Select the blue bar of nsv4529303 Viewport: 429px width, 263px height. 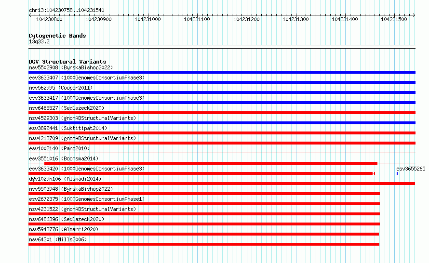point(222,123)
